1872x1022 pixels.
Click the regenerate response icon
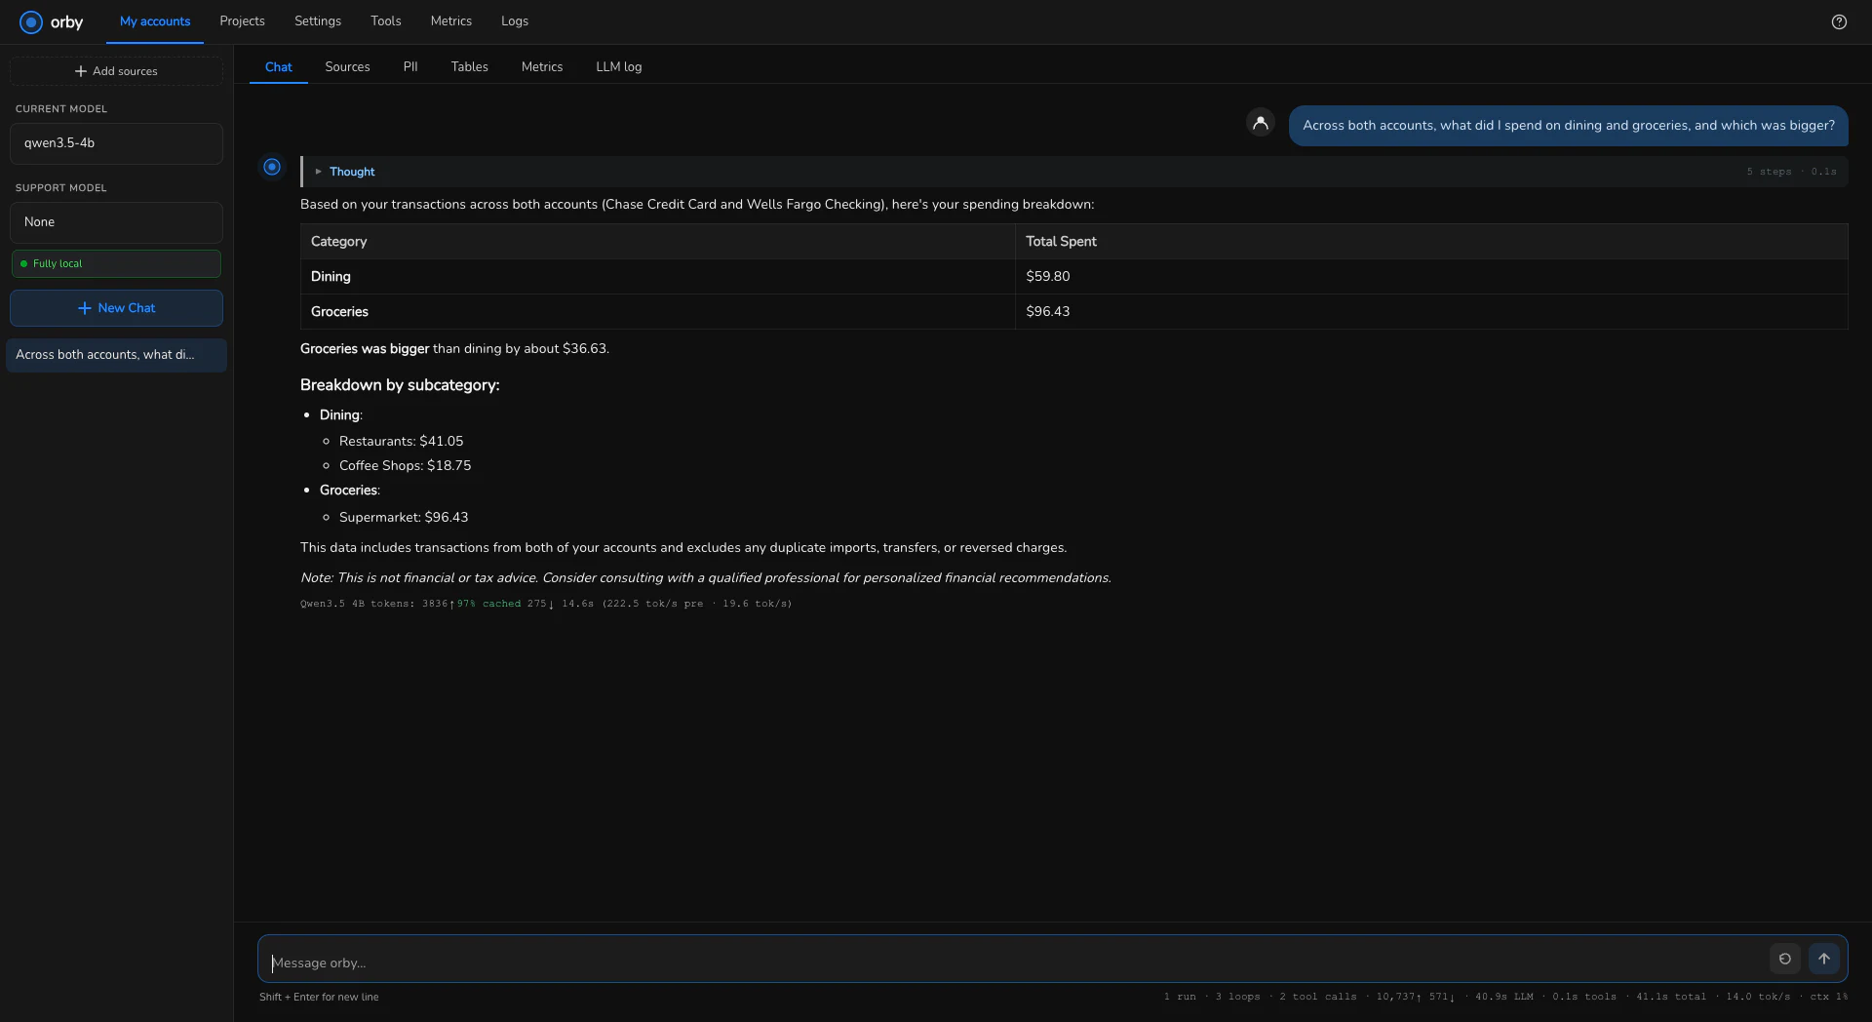tap(1785, 959)
